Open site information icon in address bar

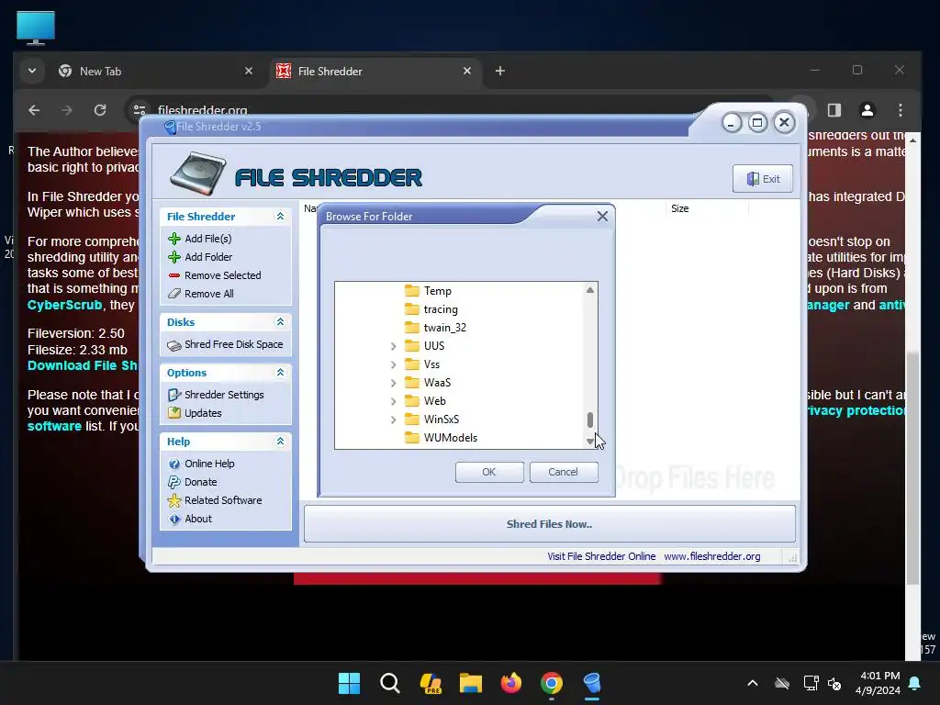pyautogui.click(x=140, y=110)
